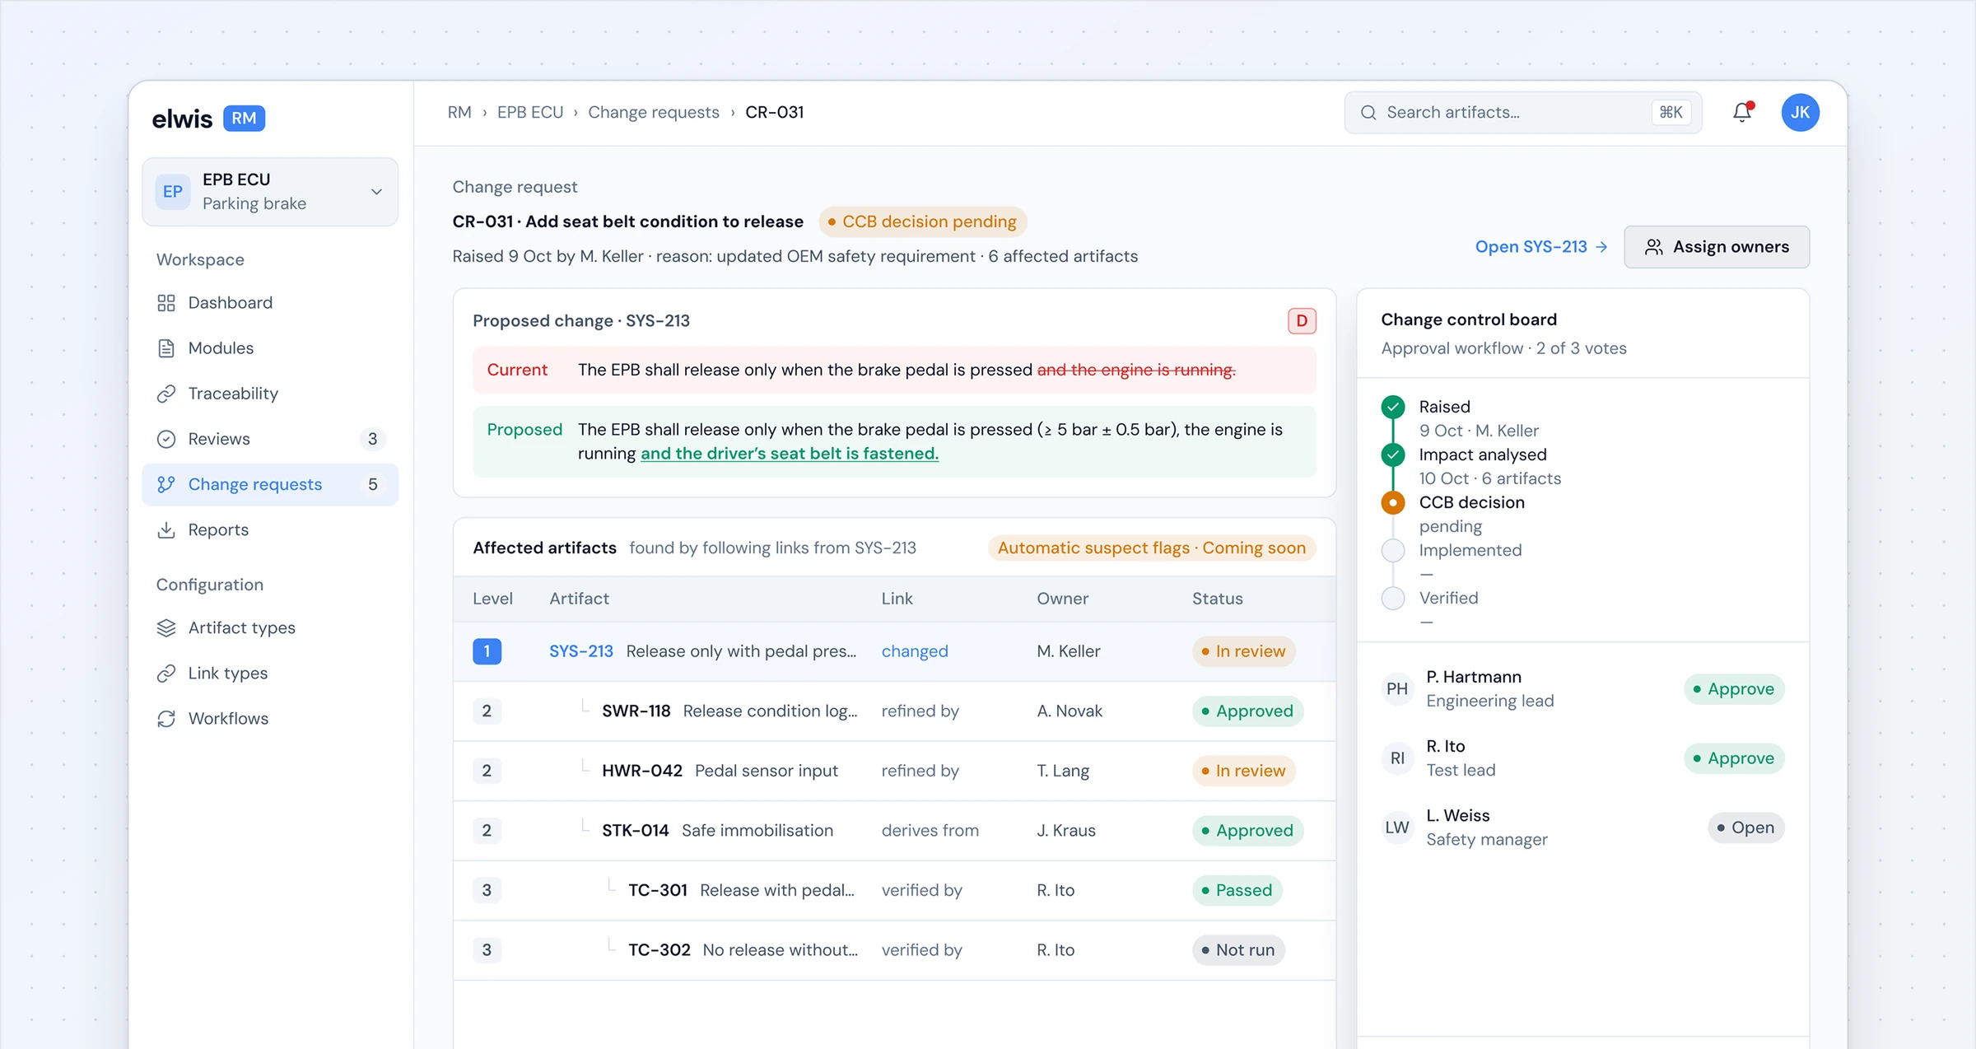Select the HWR-042 Pedal sensor input row
Screen dimensions: 1976x1049
(x=894, y=771)
